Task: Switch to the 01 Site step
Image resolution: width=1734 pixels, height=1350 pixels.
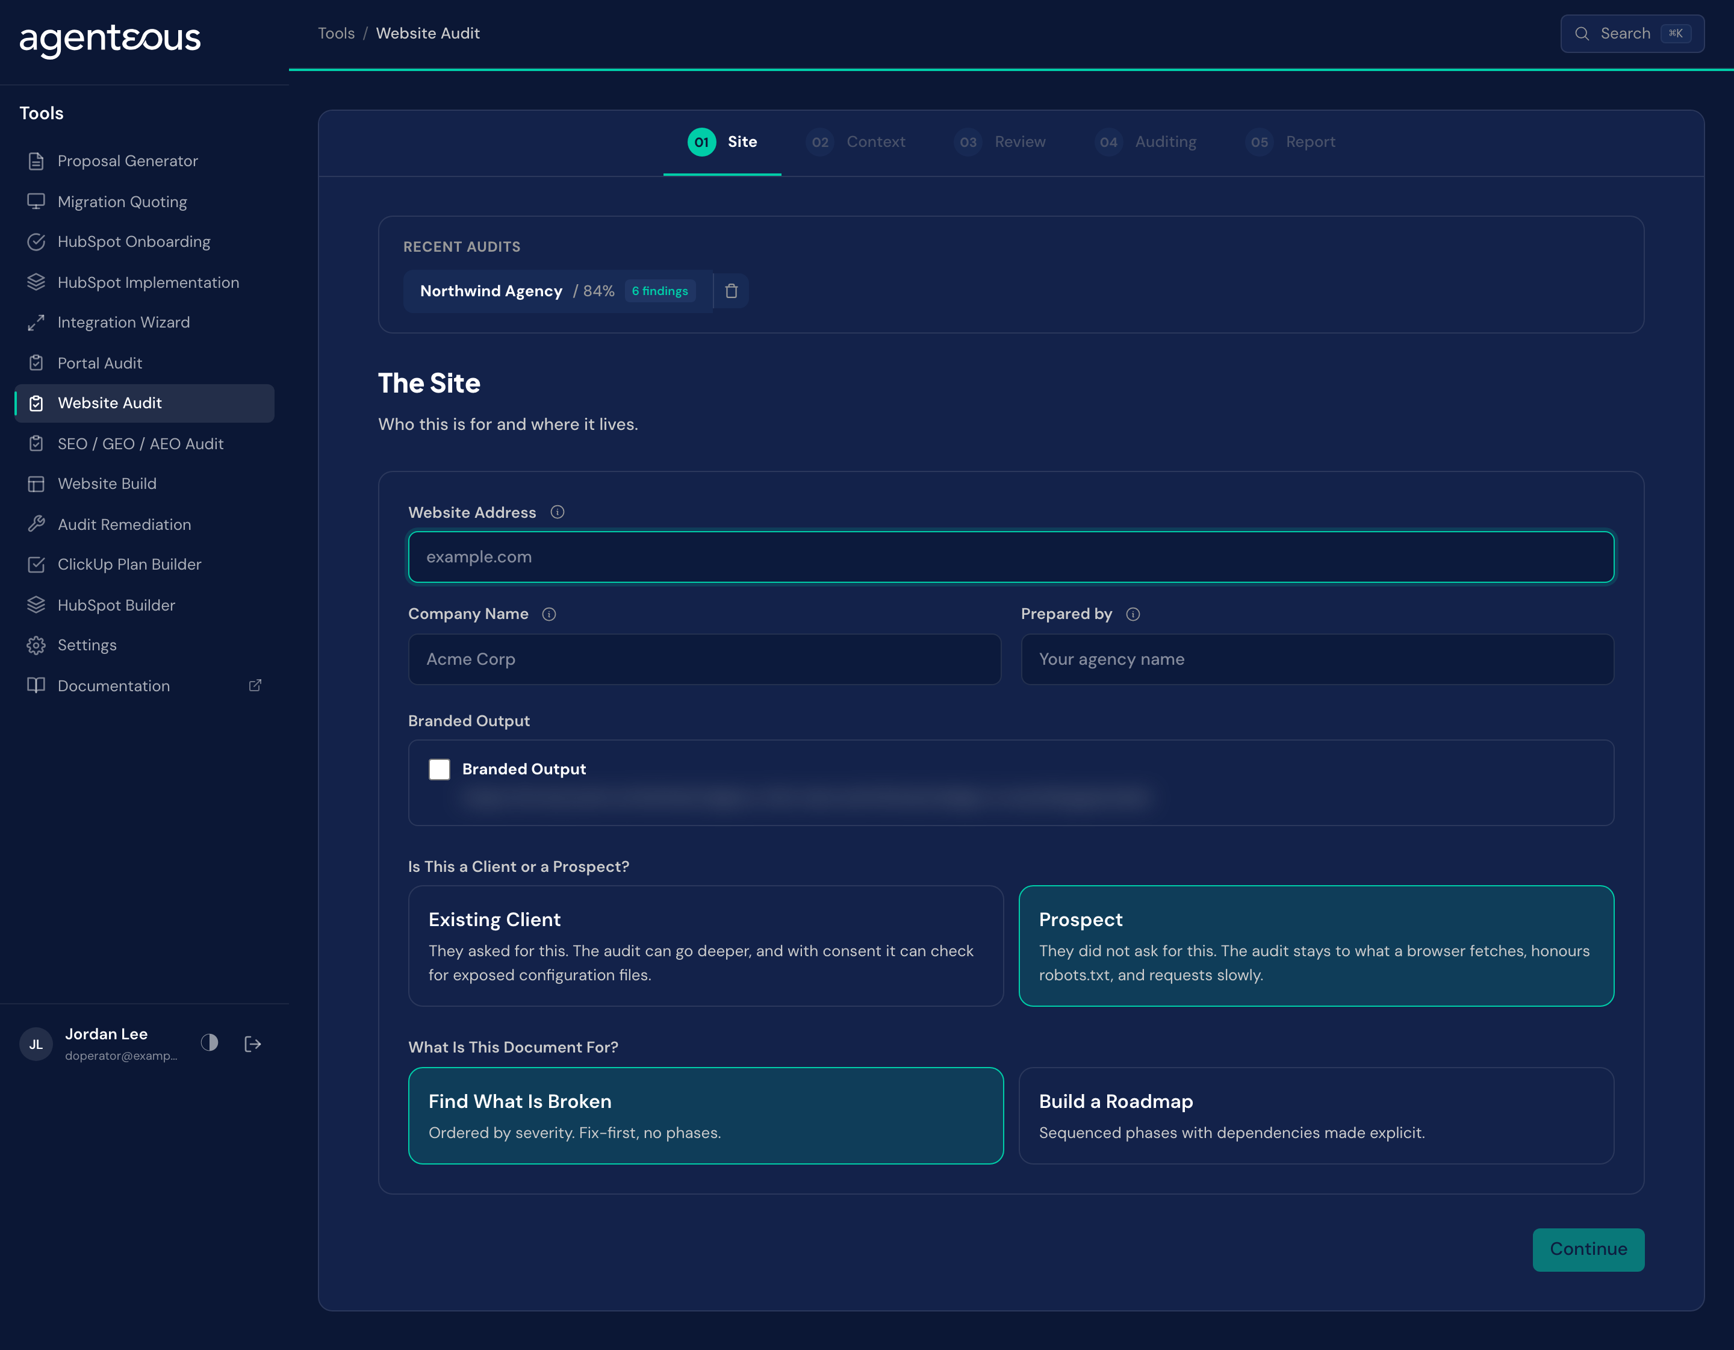Action: [x=722, y=142]
